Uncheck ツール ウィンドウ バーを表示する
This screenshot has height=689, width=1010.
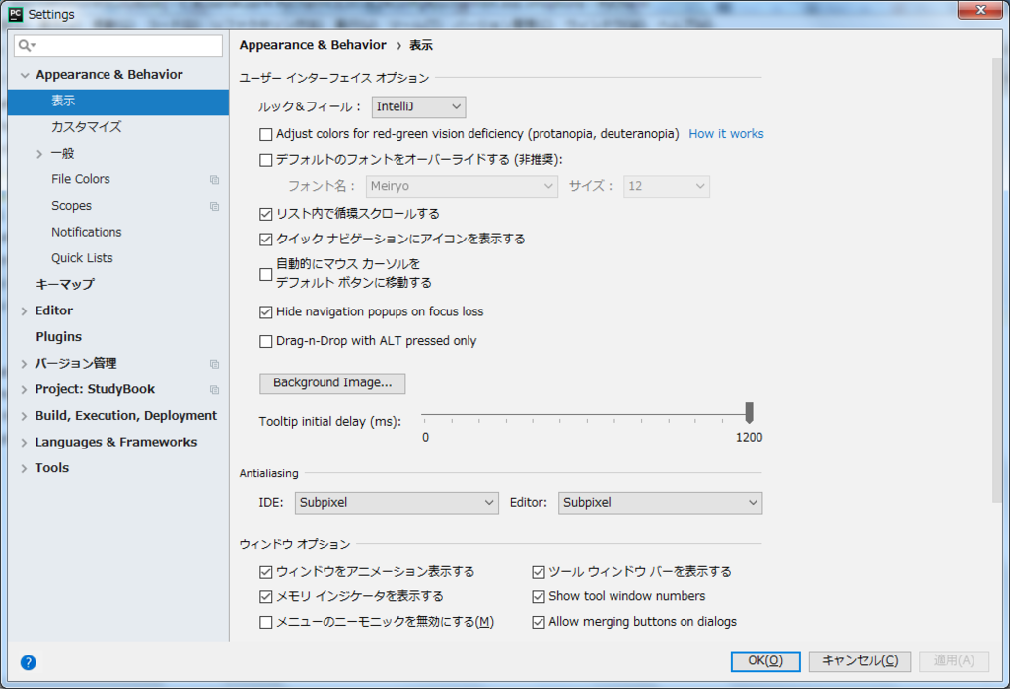tap(539, 572)
